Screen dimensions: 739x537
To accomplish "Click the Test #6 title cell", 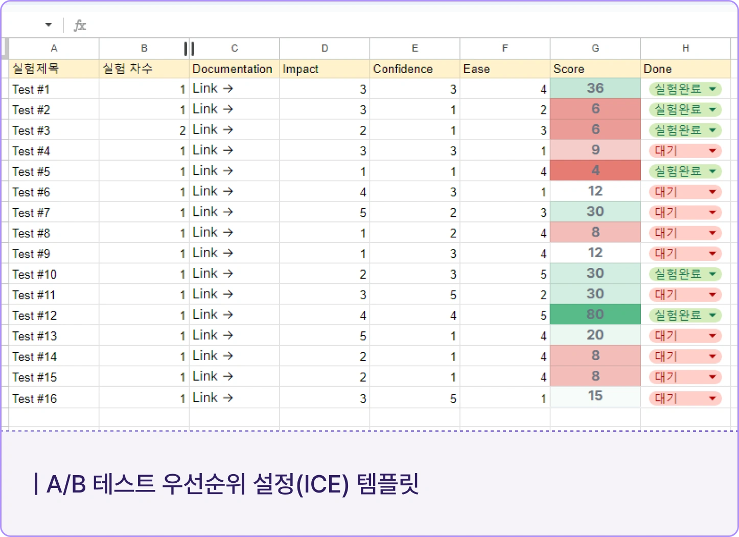I will click(x=54, y=192).
